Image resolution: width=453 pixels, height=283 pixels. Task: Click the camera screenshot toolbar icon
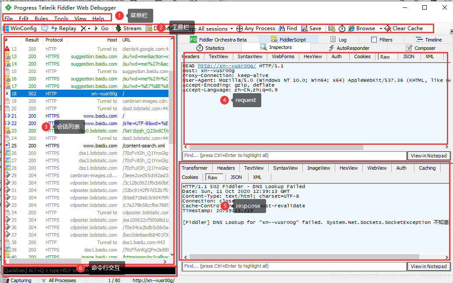point(332,28)
